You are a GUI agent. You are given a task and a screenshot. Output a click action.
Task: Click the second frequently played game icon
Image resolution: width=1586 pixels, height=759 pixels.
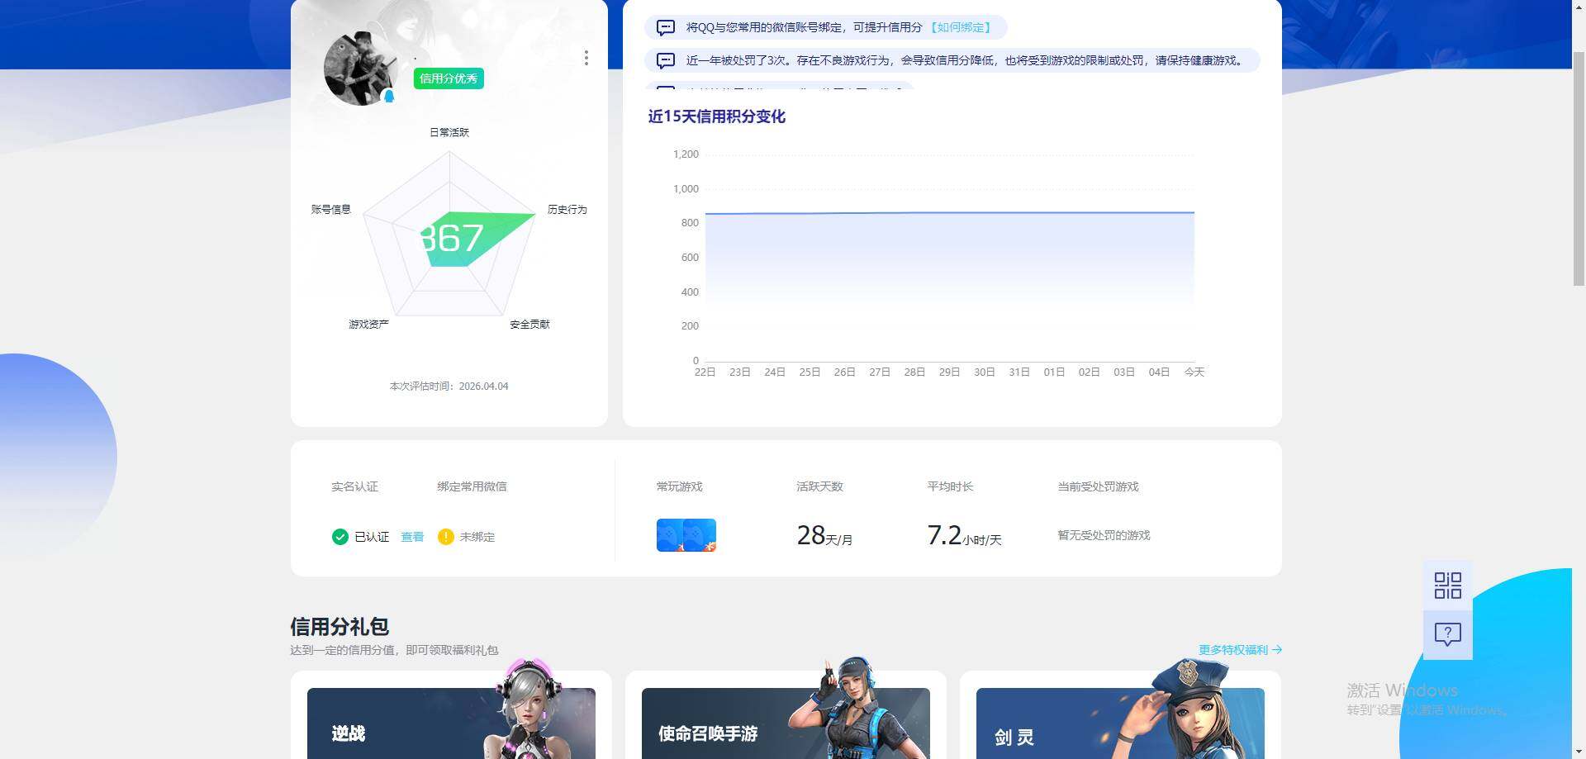[701, 534]
